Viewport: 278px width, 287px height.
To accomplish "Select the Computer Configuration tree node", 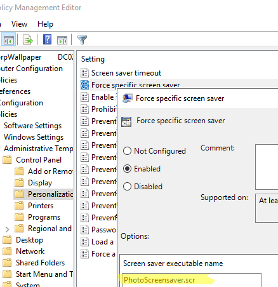I will (31, 69).
